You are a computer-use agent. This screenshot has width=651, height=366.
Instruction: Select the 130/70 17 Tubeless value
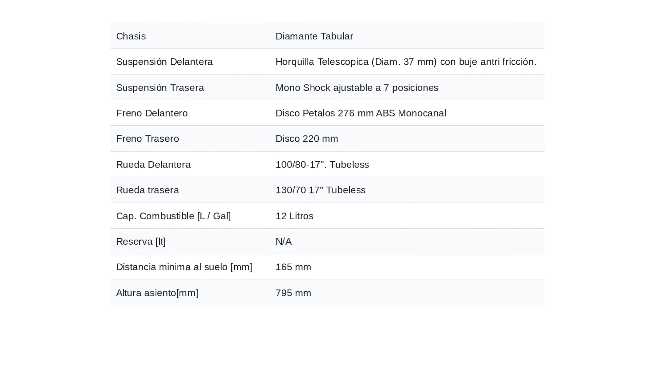[x=320, y=190]
